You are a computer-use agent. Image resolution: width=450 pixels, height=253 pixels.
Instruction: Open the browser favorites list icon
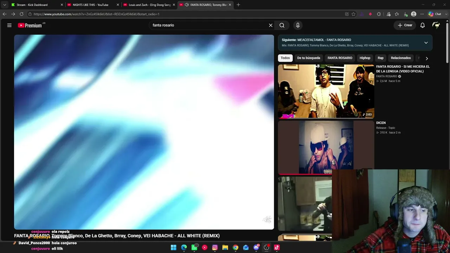click(397, 14)
